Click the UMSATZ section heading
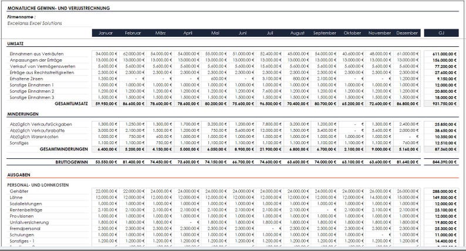The width and height of the screenshot is (466, 251). 15,43
